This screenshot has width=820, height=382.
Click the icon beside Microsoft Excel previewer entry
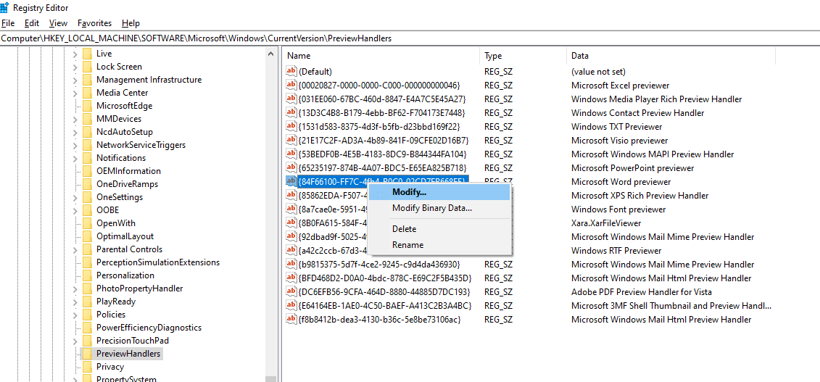291,85
